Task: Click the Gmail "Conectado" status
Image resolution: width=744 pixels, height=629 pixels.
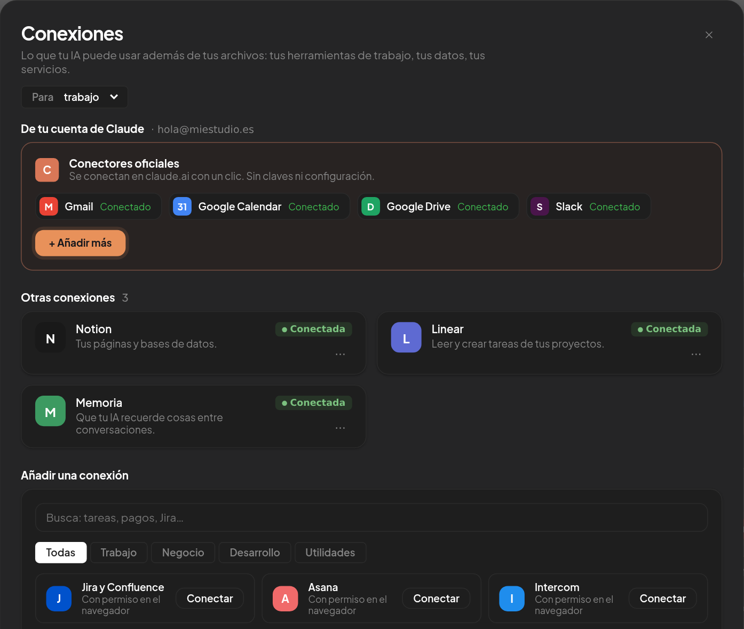Action: click(125, 207)
